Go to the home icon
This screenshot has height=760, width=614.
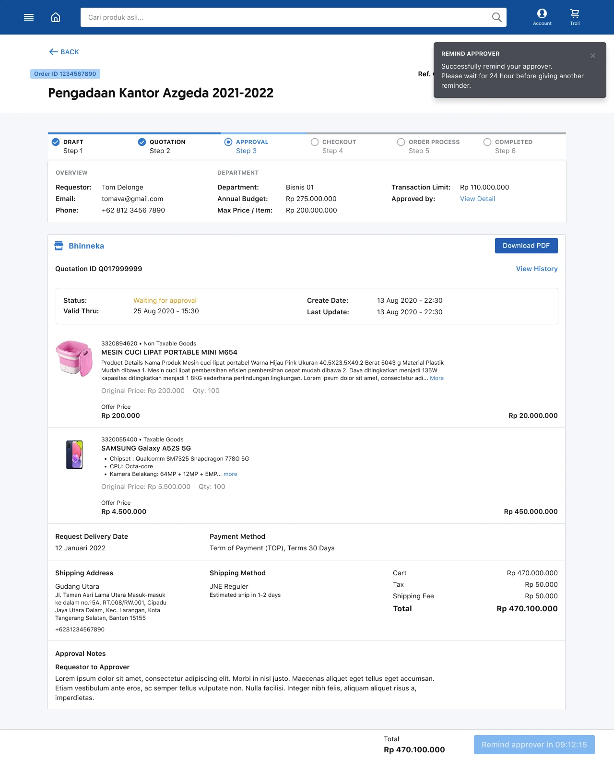tap(56, 17)
